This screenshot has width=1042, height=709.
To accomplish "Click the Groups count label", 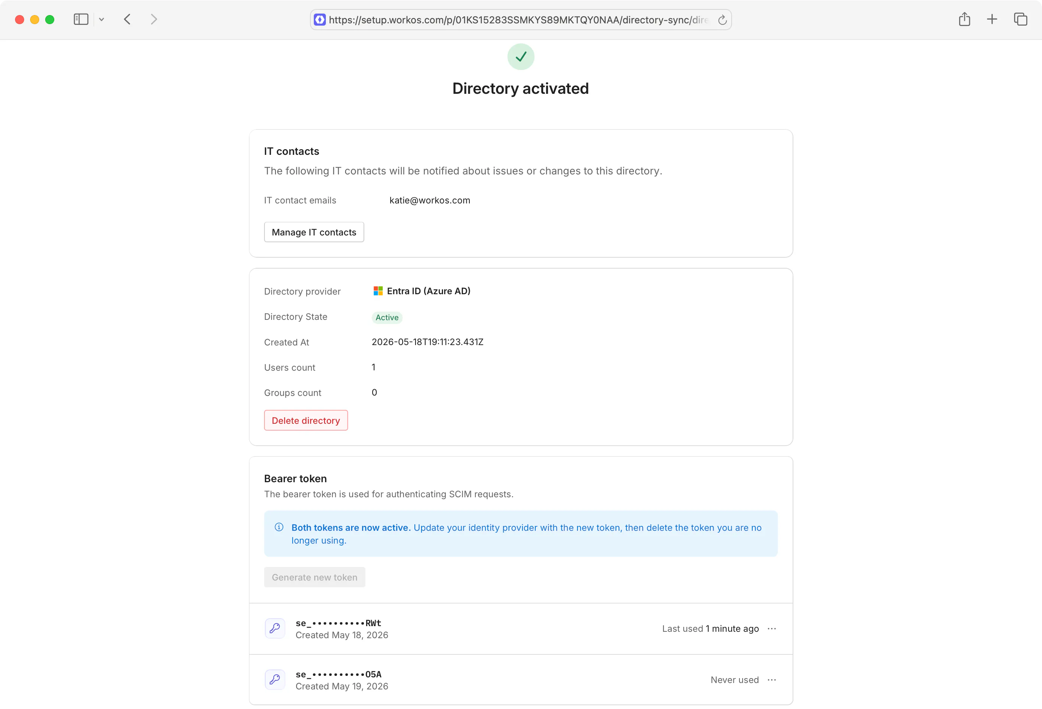I will click(x=292, y=393).
